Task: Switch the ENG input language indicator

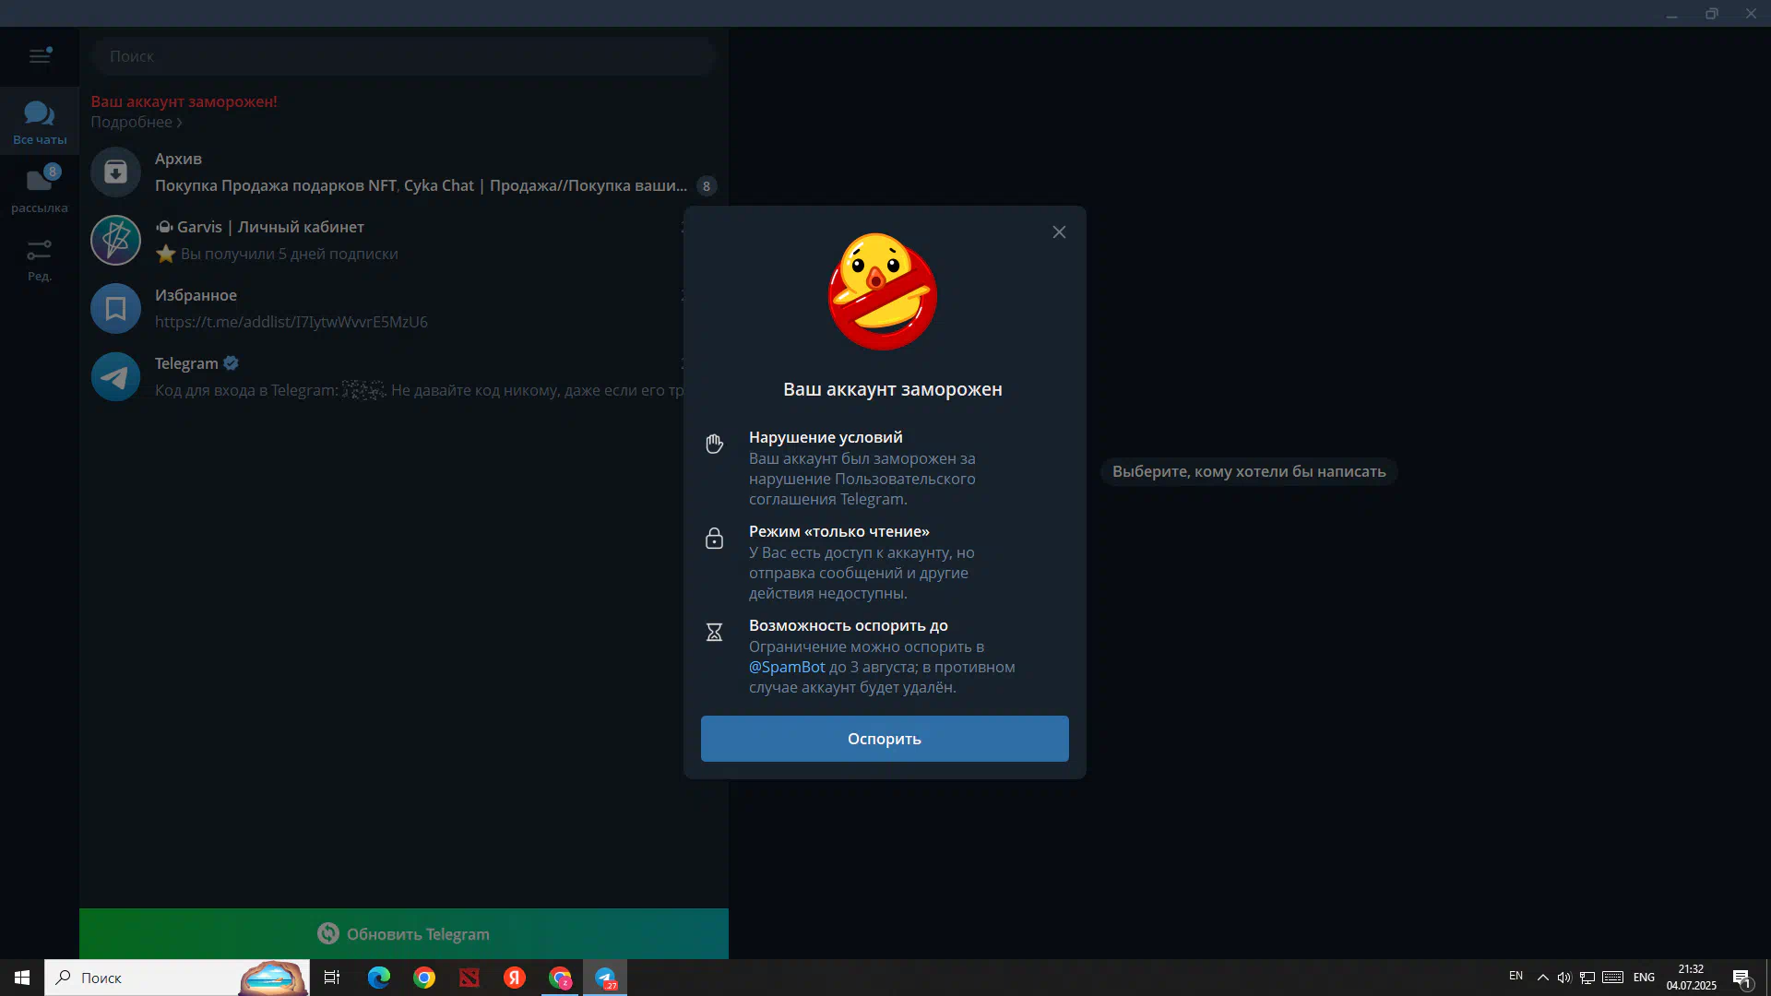Action: tap(1644, 978)
